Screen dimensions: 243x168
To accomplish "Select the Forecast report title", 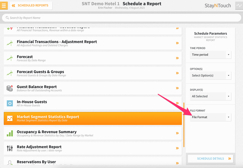I will coord(25,57).
